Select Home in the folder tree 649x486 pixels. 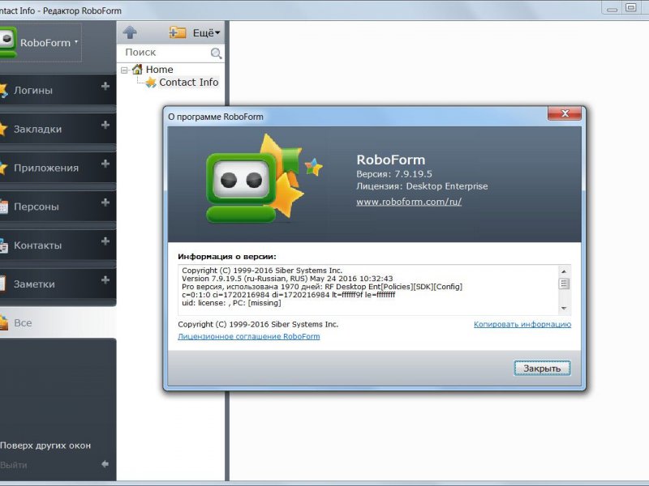pos(159,70)
